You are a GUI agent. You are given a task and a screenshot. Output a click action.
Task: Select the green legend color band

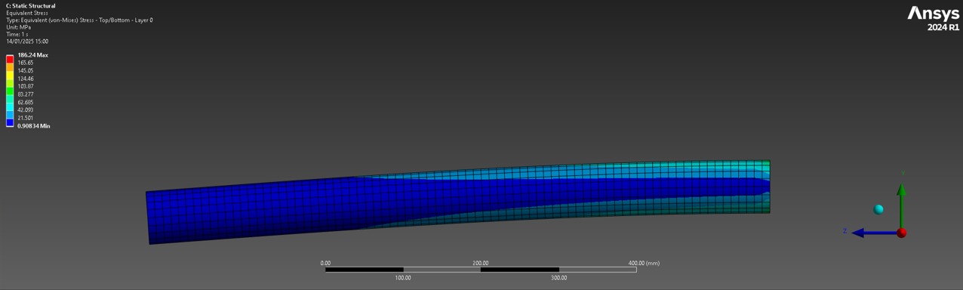[x=10, y=91]
